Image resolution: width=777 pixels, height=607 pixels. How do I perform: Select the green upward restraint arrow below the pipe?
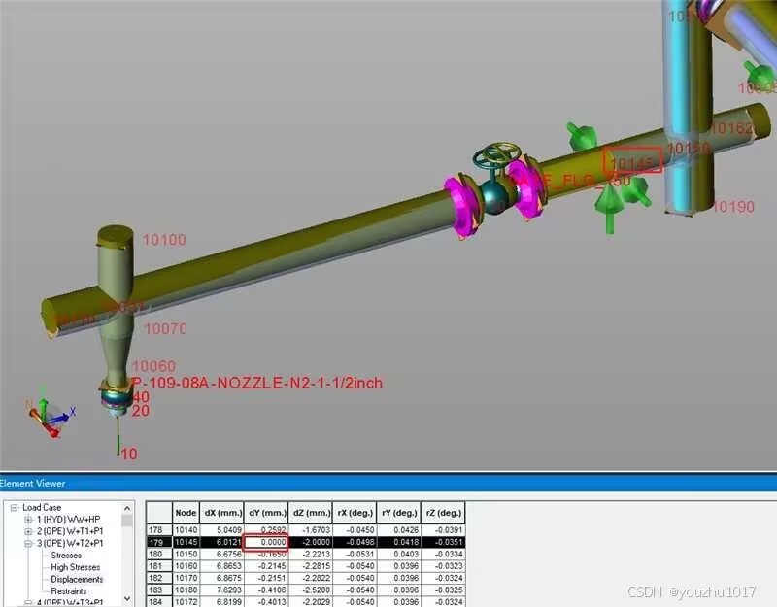609,208
